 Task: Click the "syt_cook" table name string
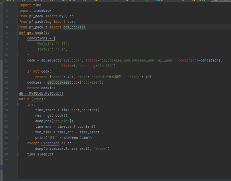tap(71, 60)
